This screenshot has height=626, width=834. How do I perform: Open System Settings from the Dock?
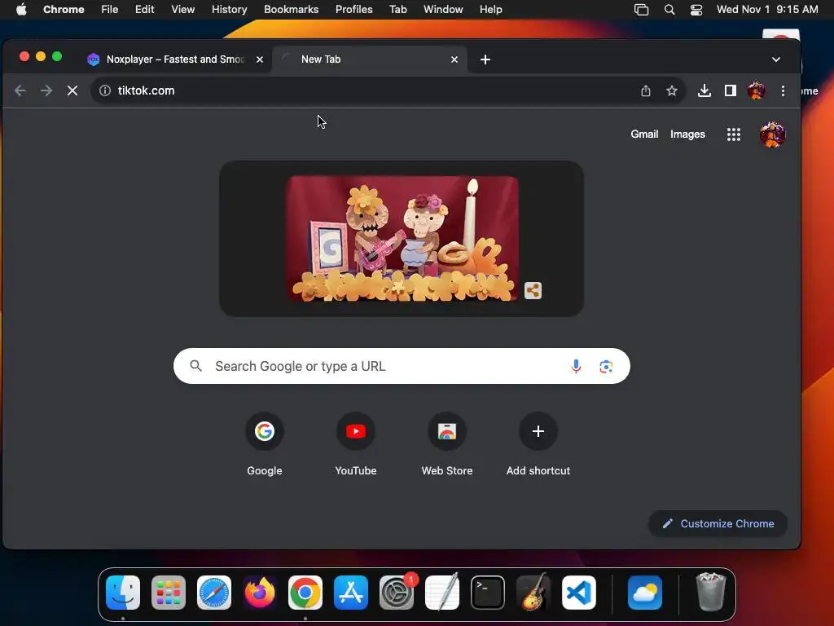(x=397, y=593)
